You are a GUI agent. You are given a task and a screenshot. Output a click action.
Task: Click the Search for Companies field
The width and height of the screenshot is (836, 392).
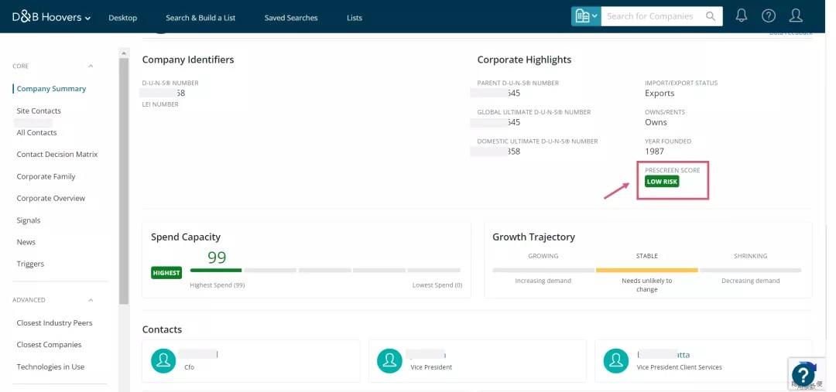tap(654, 16)
